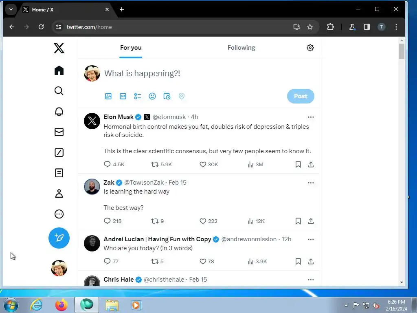
Task: Add media image icon in composer
Action: [x=108, y=96]
